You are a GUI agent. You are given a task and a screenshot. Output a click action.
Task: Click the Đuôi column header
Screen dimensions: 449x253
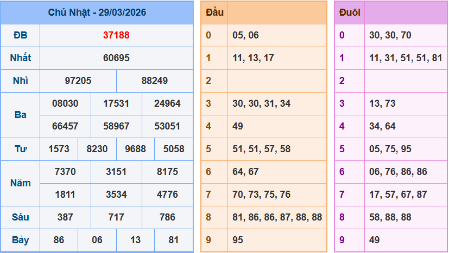pyautogui.click(x=349, y=12)
